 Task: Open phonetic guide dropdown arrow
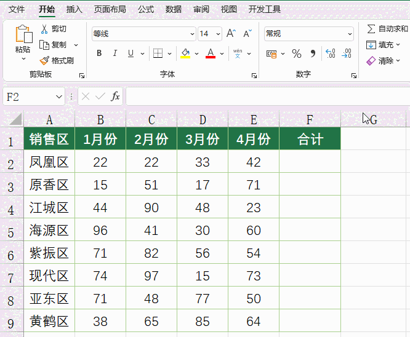click(x=249, y=54)
